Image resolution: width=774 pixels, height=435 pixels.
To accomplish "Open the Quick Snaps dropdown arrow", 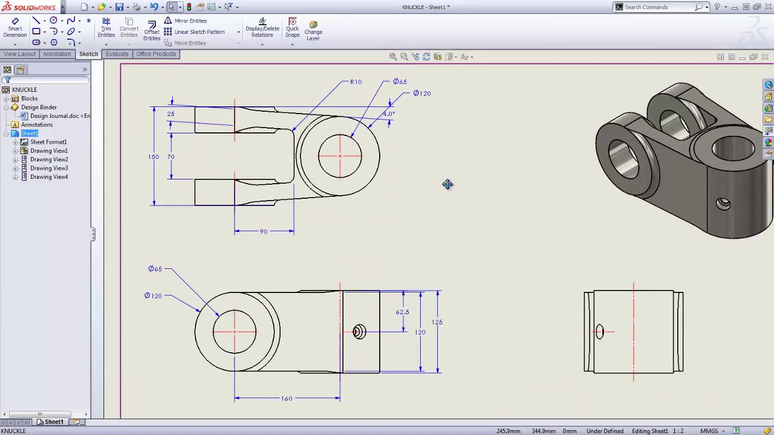I will 292,44.
